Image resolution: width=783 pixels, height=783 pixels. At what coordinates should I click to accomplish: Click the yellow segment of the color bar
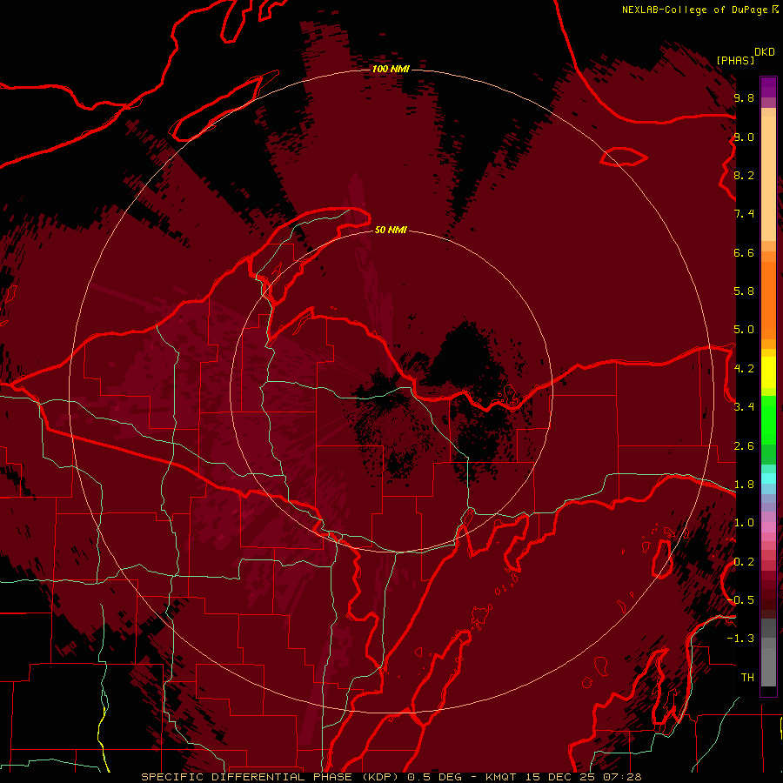(768, 372)
